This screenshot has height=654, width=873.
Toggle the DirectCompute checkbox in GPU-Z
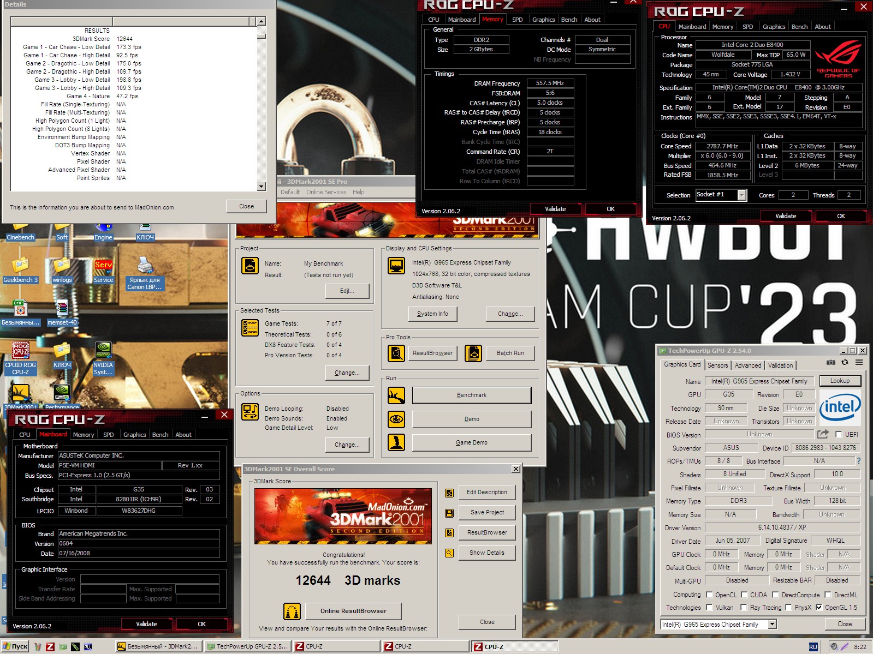(775, 595)
